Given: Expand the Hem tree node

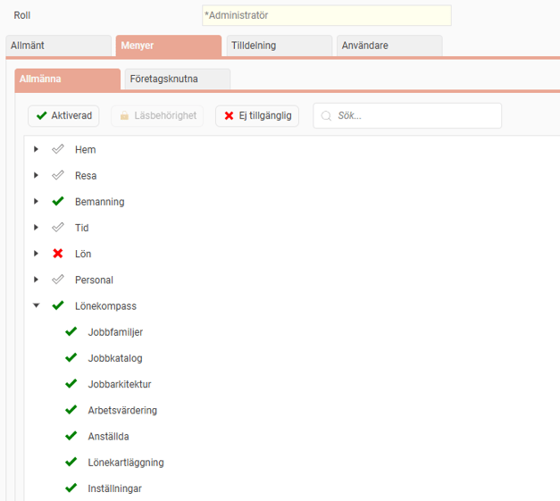Looking at the screenshot, I should pos(37,149).
